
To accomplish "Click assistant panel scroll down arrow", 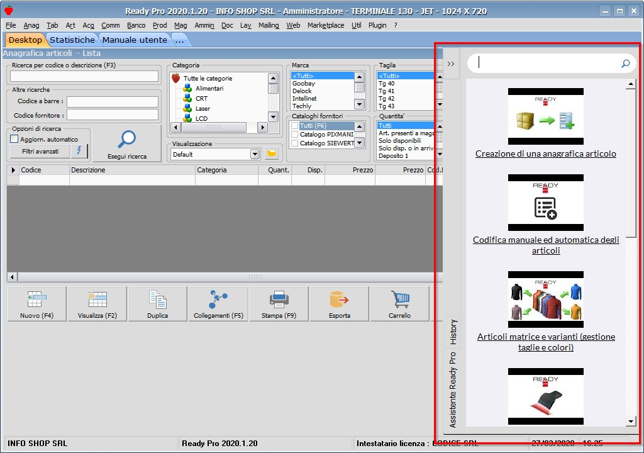I will pyautogui.click(x=631, y=420).
